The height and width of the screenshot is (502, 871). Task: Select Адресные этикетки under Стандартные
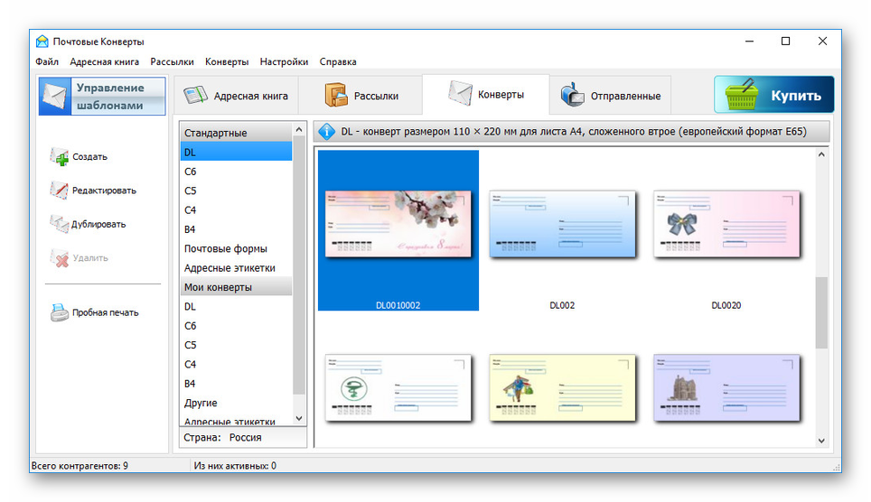coord(236,267)
